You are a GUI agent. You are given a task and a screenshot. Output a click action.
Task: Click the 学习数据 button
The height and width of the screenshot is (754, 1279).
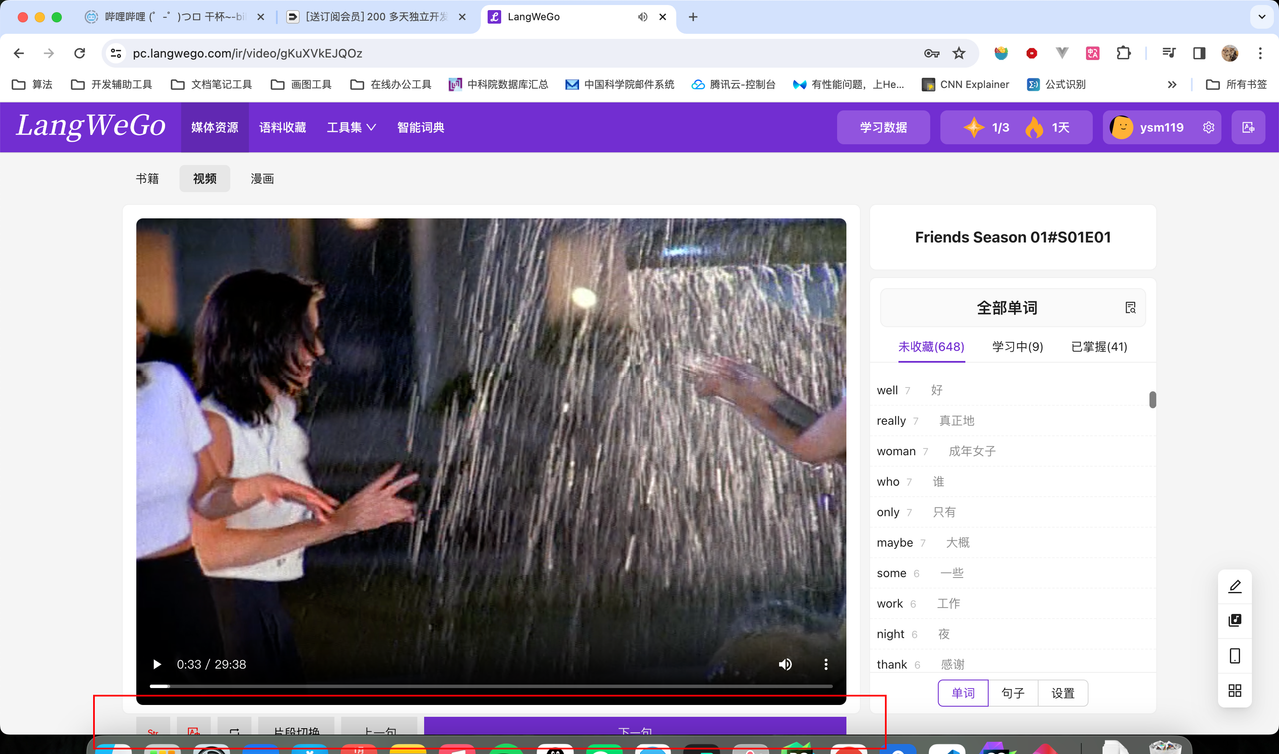883,127
